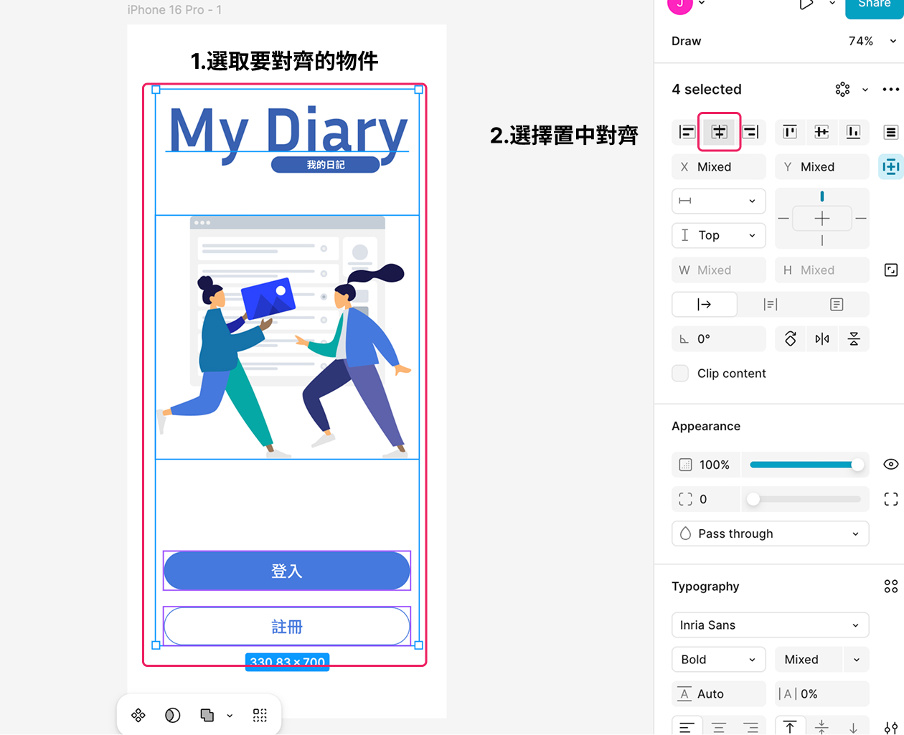Viewport: 904px width, 735px height.
Task: Open the Pass through blend mode dropdown
Action: (x=770, y=534)
